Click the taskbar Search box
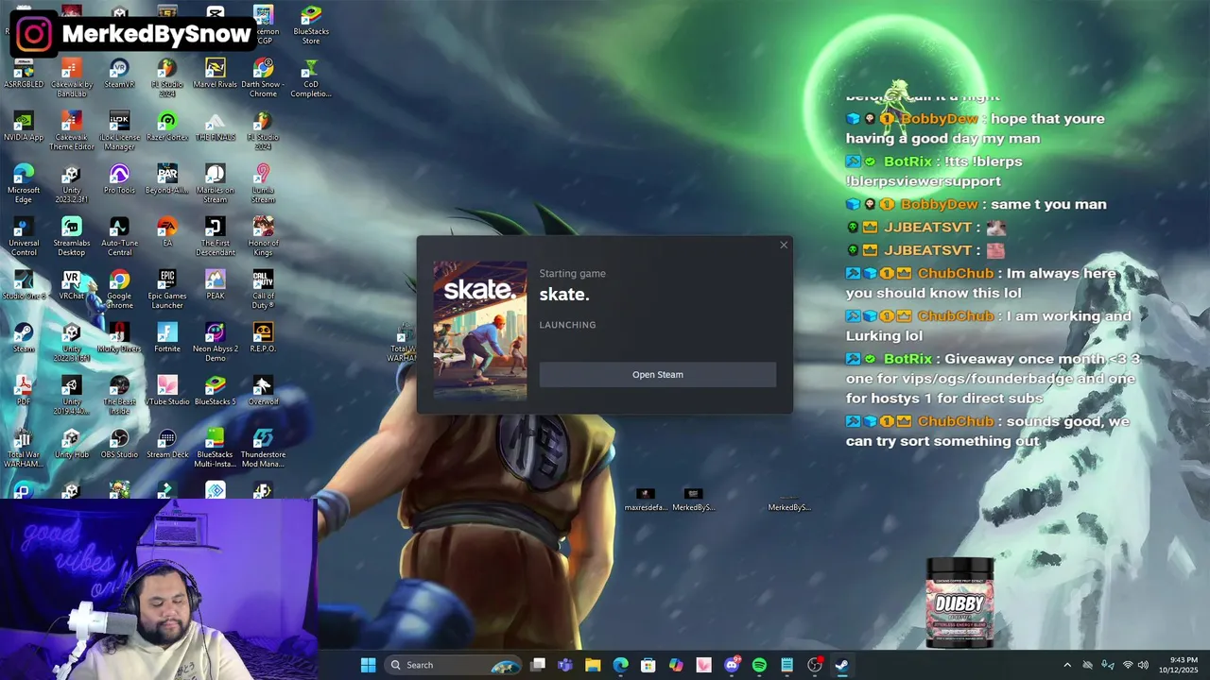Image resolution: width=1210 pixels, height=680 pixels. [x=454, y=665]
